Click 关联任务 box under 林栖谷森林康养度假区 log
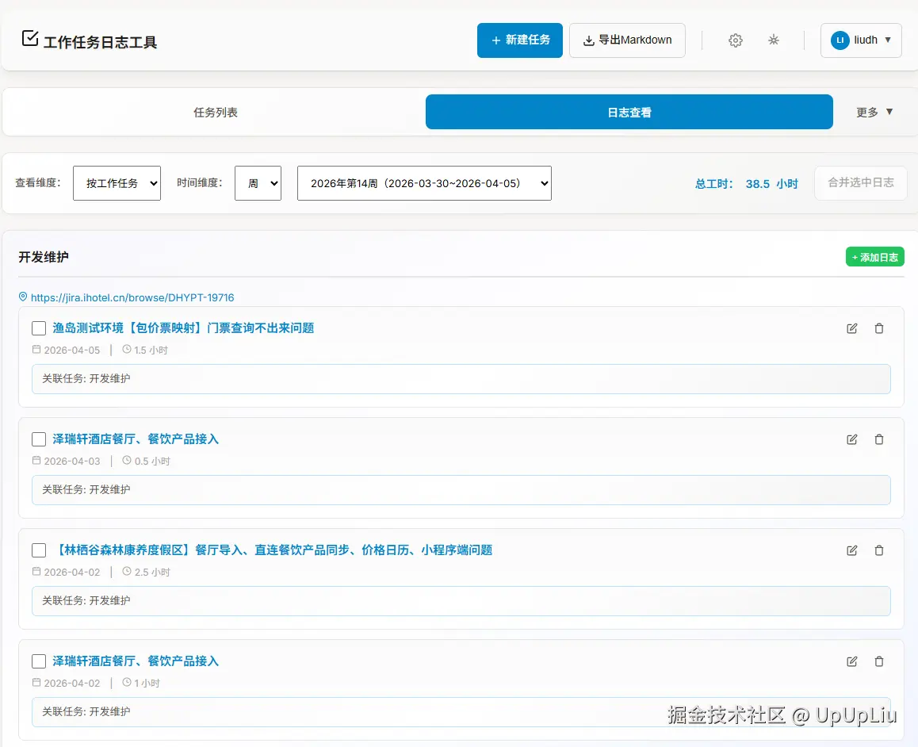The image size is (918, 747). coord(461,601)
